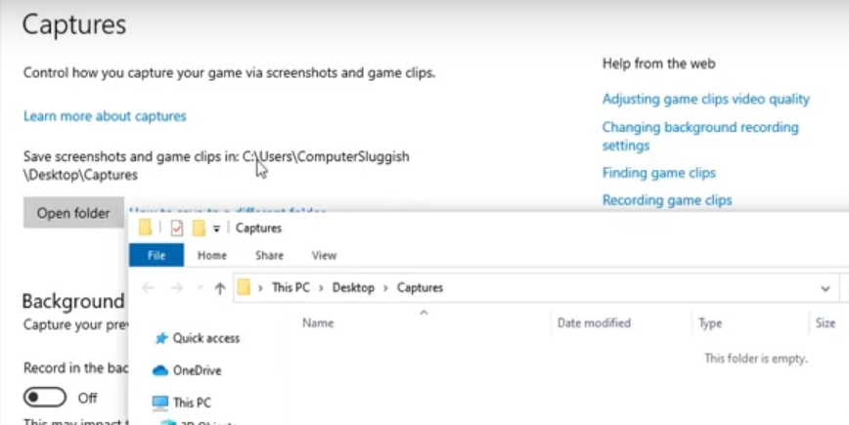Click the Quick access star icon
849x425 pixels.
(160, 338)
